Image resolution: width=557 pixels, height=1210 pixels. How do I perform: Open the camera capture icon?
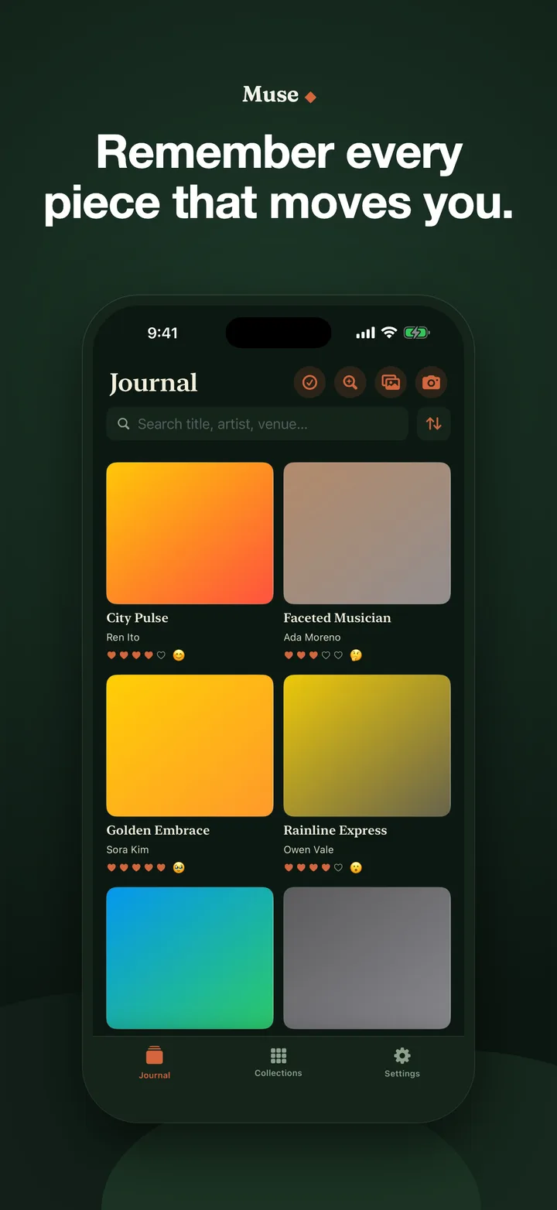click(x=432, y=382)
